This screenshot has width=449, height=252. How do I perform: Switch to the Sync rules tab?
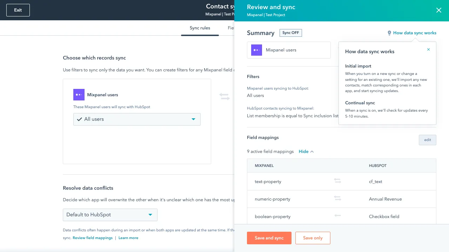click(x=200, y=28)
